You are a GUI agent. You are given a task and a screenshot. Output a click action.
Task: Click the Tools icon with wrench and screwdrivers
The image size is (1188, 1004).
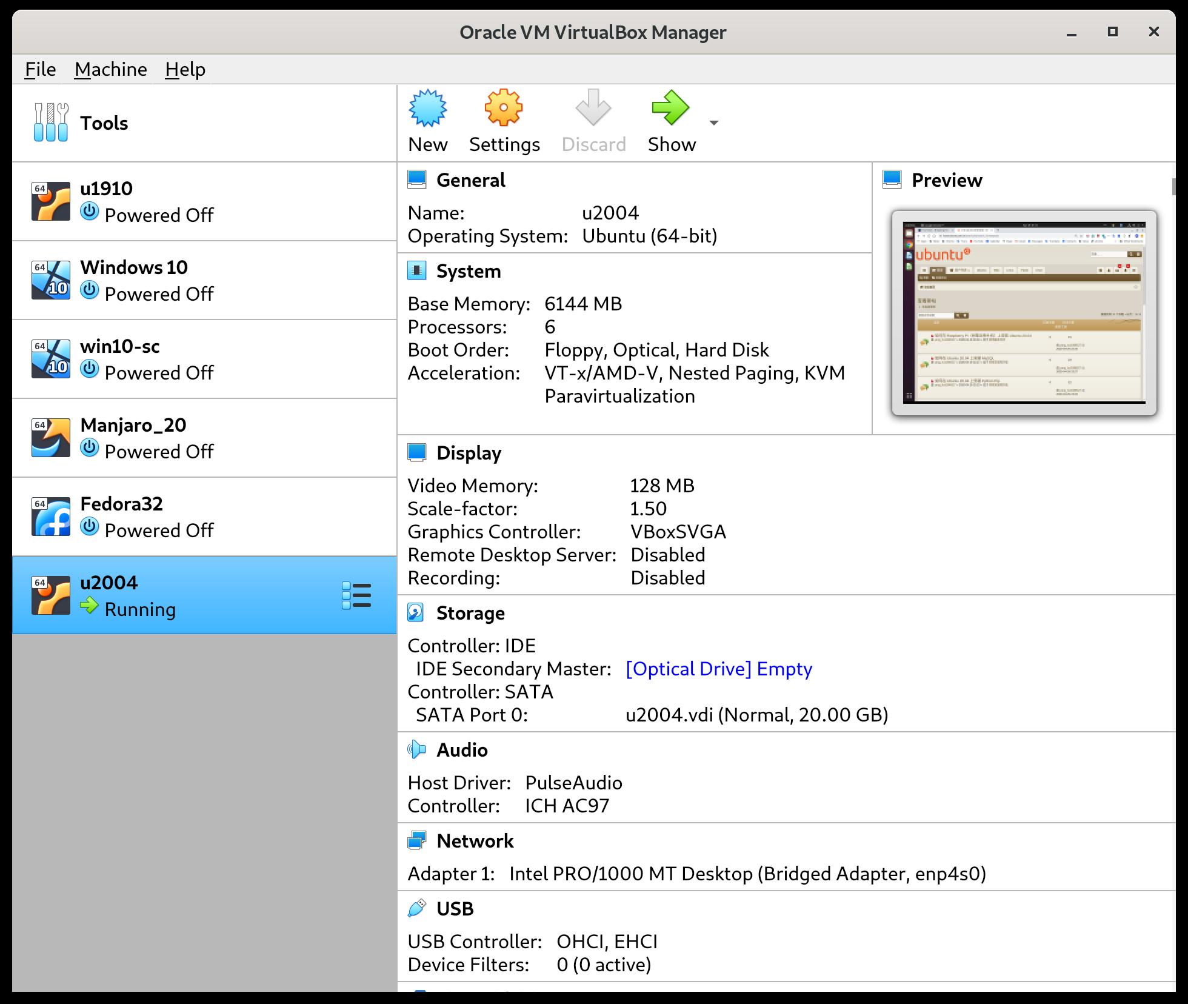tap(51, 122)
